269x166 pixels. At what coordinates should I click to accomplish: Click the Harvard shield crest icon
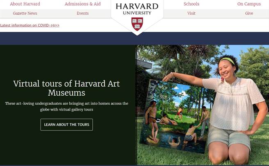pos(137,24)
